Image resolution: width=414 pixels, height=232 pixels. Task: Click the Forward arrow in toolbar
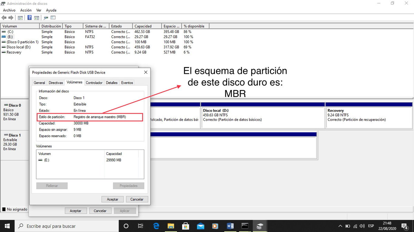click(x=11, y=18)
